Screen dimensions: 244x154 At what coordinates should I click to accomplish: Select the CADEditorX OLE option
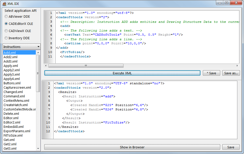coord(6,24)
